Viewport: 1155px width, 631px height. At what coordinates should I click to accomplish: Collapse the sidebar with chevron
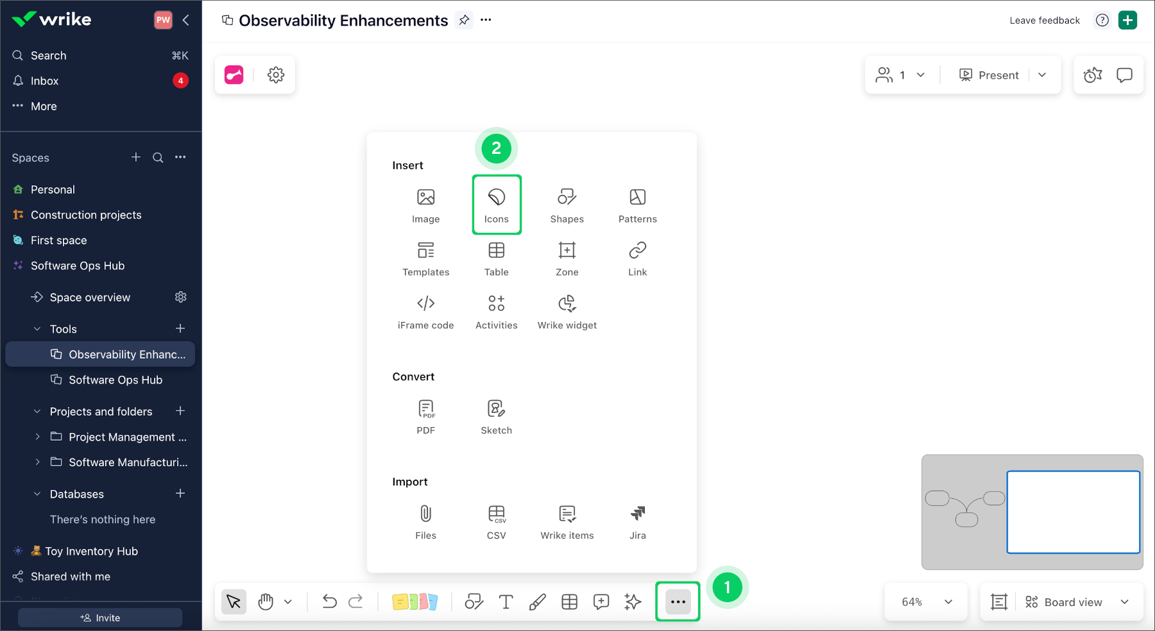[186, 20]
